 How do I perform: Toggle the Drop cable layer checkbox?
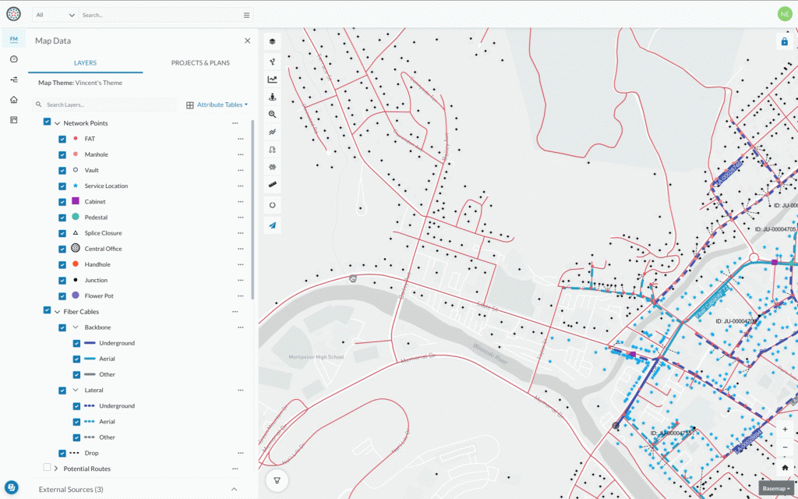tap(62, 453)
